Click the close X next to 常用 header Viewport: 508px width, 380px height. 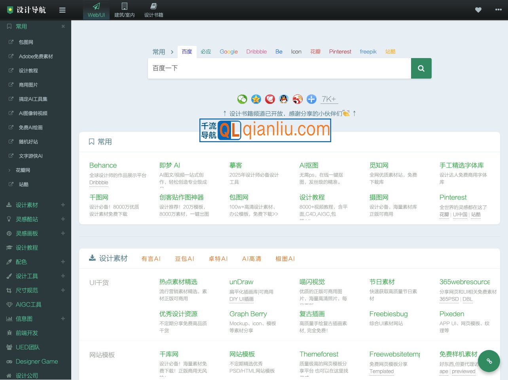coord(63,26)
